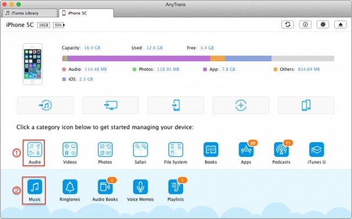Select the Podcasts icon
Screen dimensions: 352x219
[x=281, y=150]
